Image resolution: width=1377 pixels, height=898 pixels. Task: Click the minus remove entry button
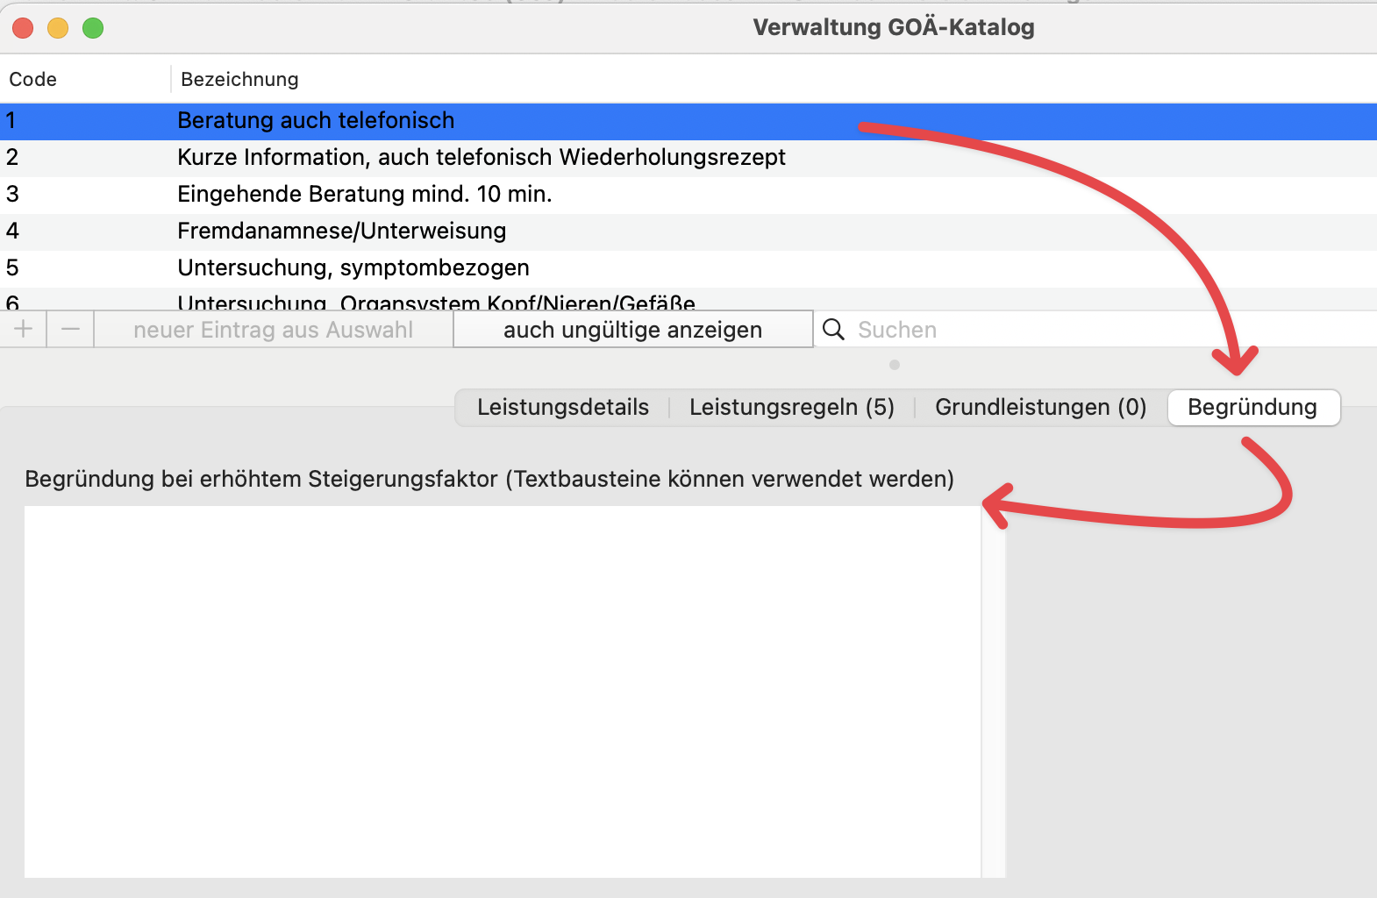tap(70, 330)
